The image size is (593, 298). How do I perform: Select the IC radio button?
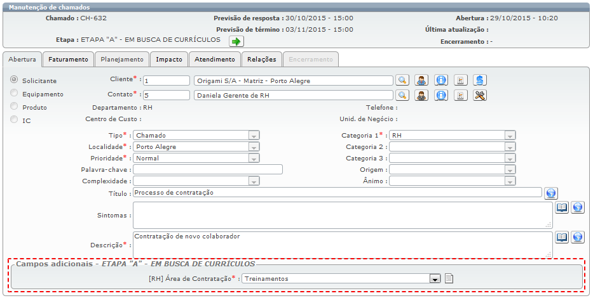point(14,120)
